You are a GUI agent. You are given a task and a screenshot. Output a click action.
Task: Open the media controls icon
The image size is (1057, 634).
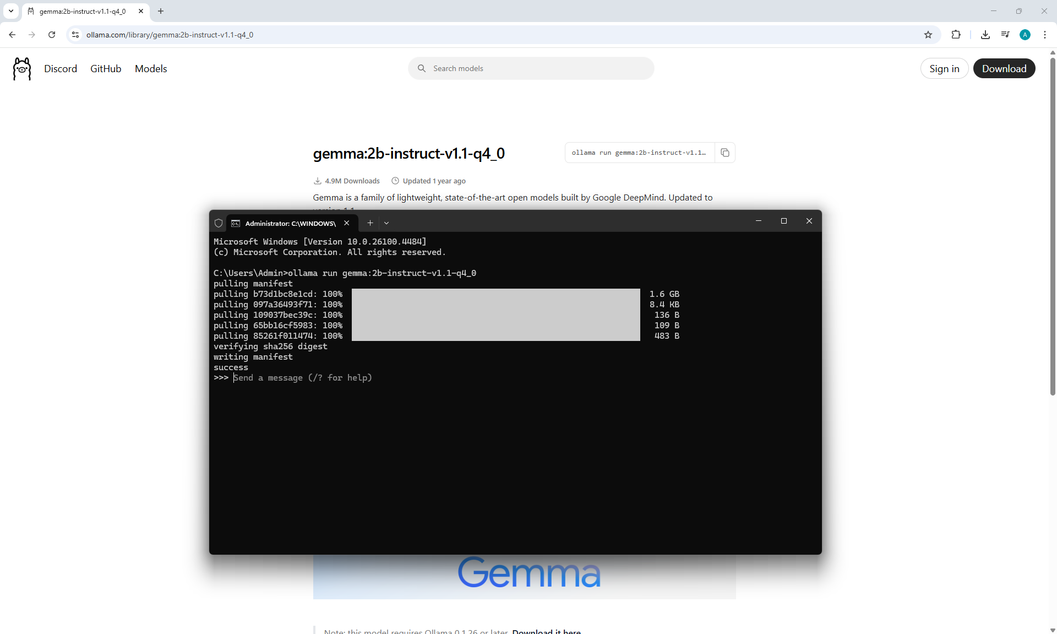[1005, 35]
